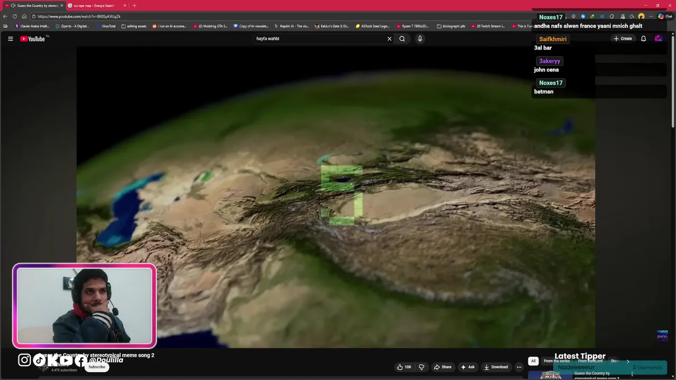The height and width of the screenshot is (380, 676).
Task: Open the I run an AI automa bookmark
Action: coord(170,26)
